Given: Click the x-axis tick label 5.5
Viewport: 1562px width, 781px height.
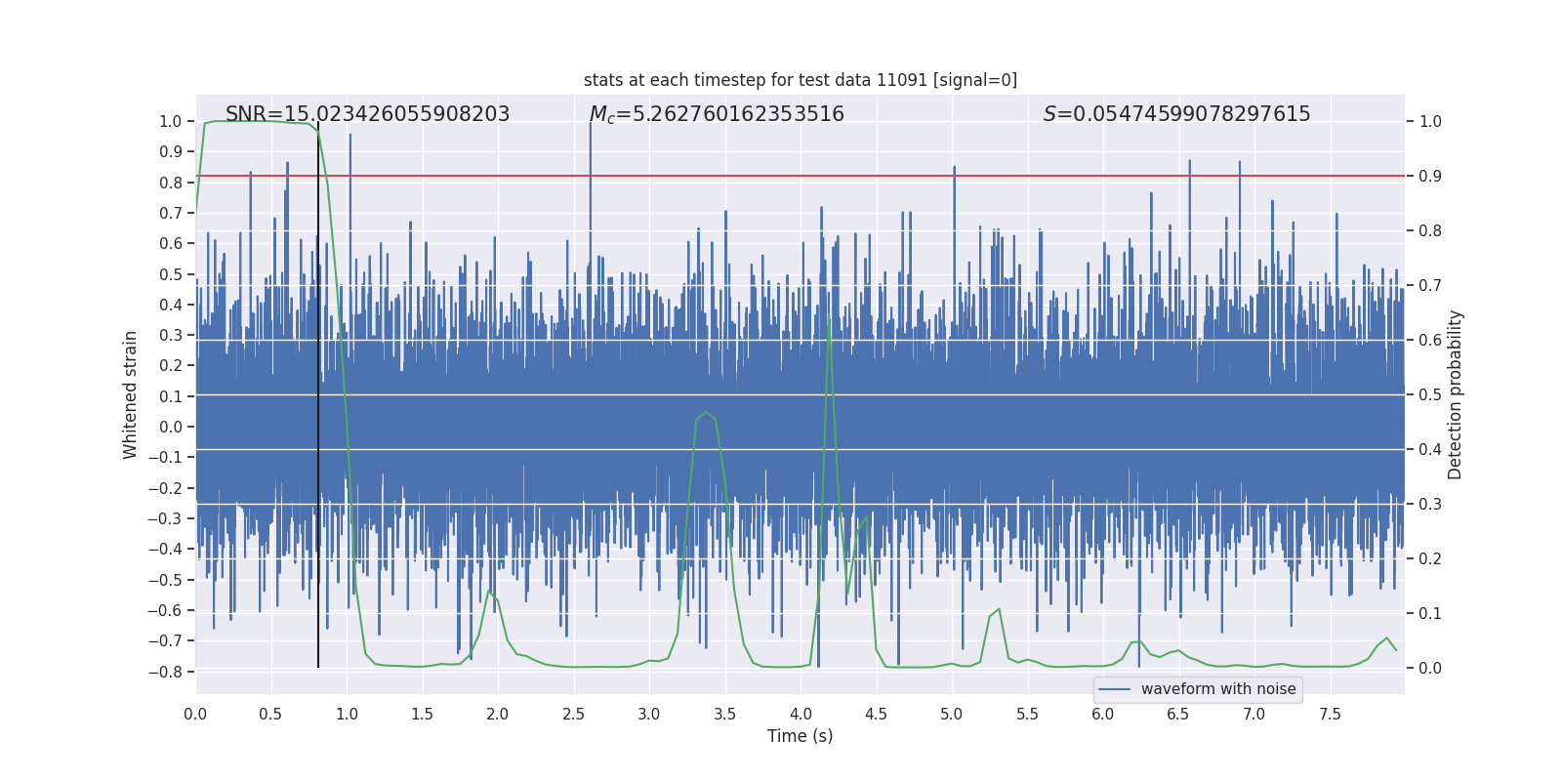Looking at the screenshot, I should pos(1027,714).
